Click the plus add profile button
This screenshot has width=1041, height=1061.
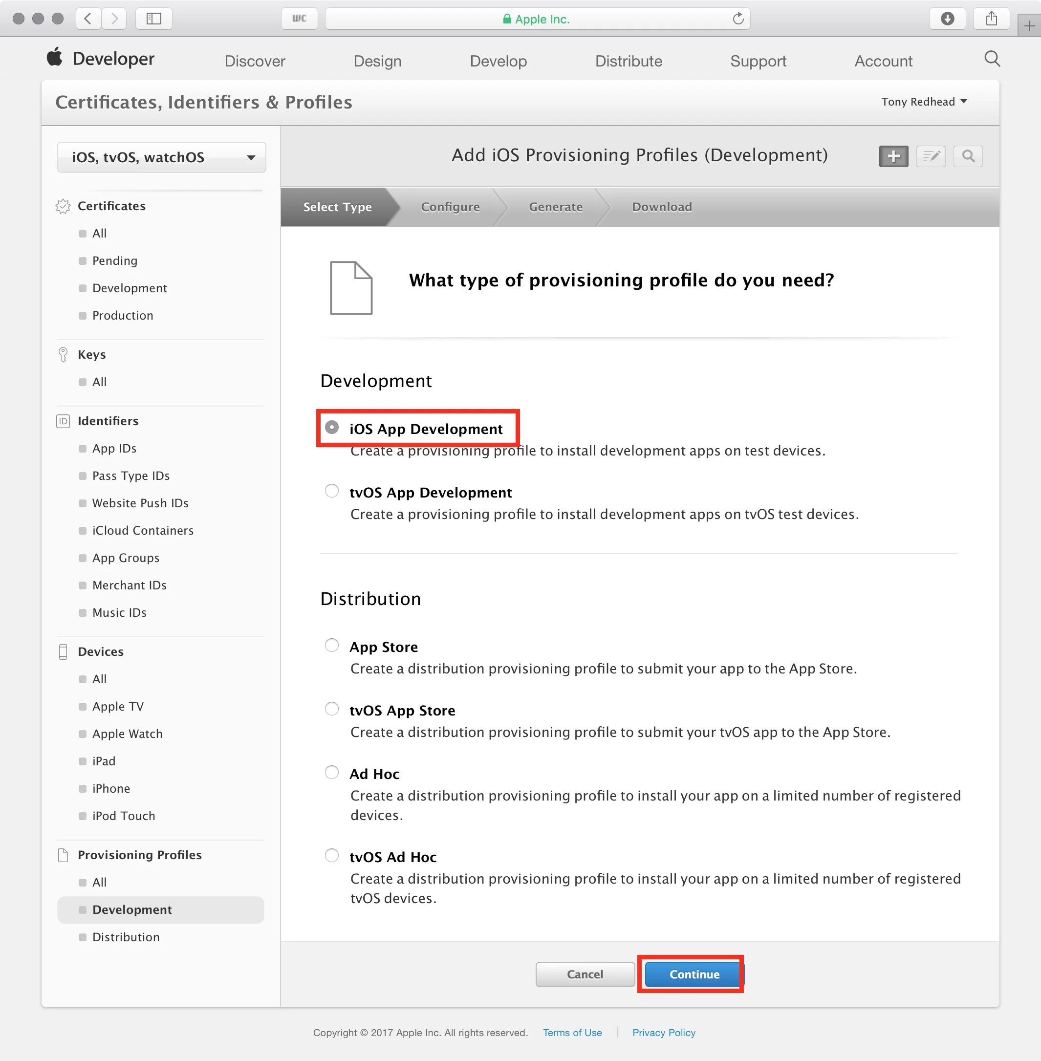pyautogui.click(x=893, y=156)
